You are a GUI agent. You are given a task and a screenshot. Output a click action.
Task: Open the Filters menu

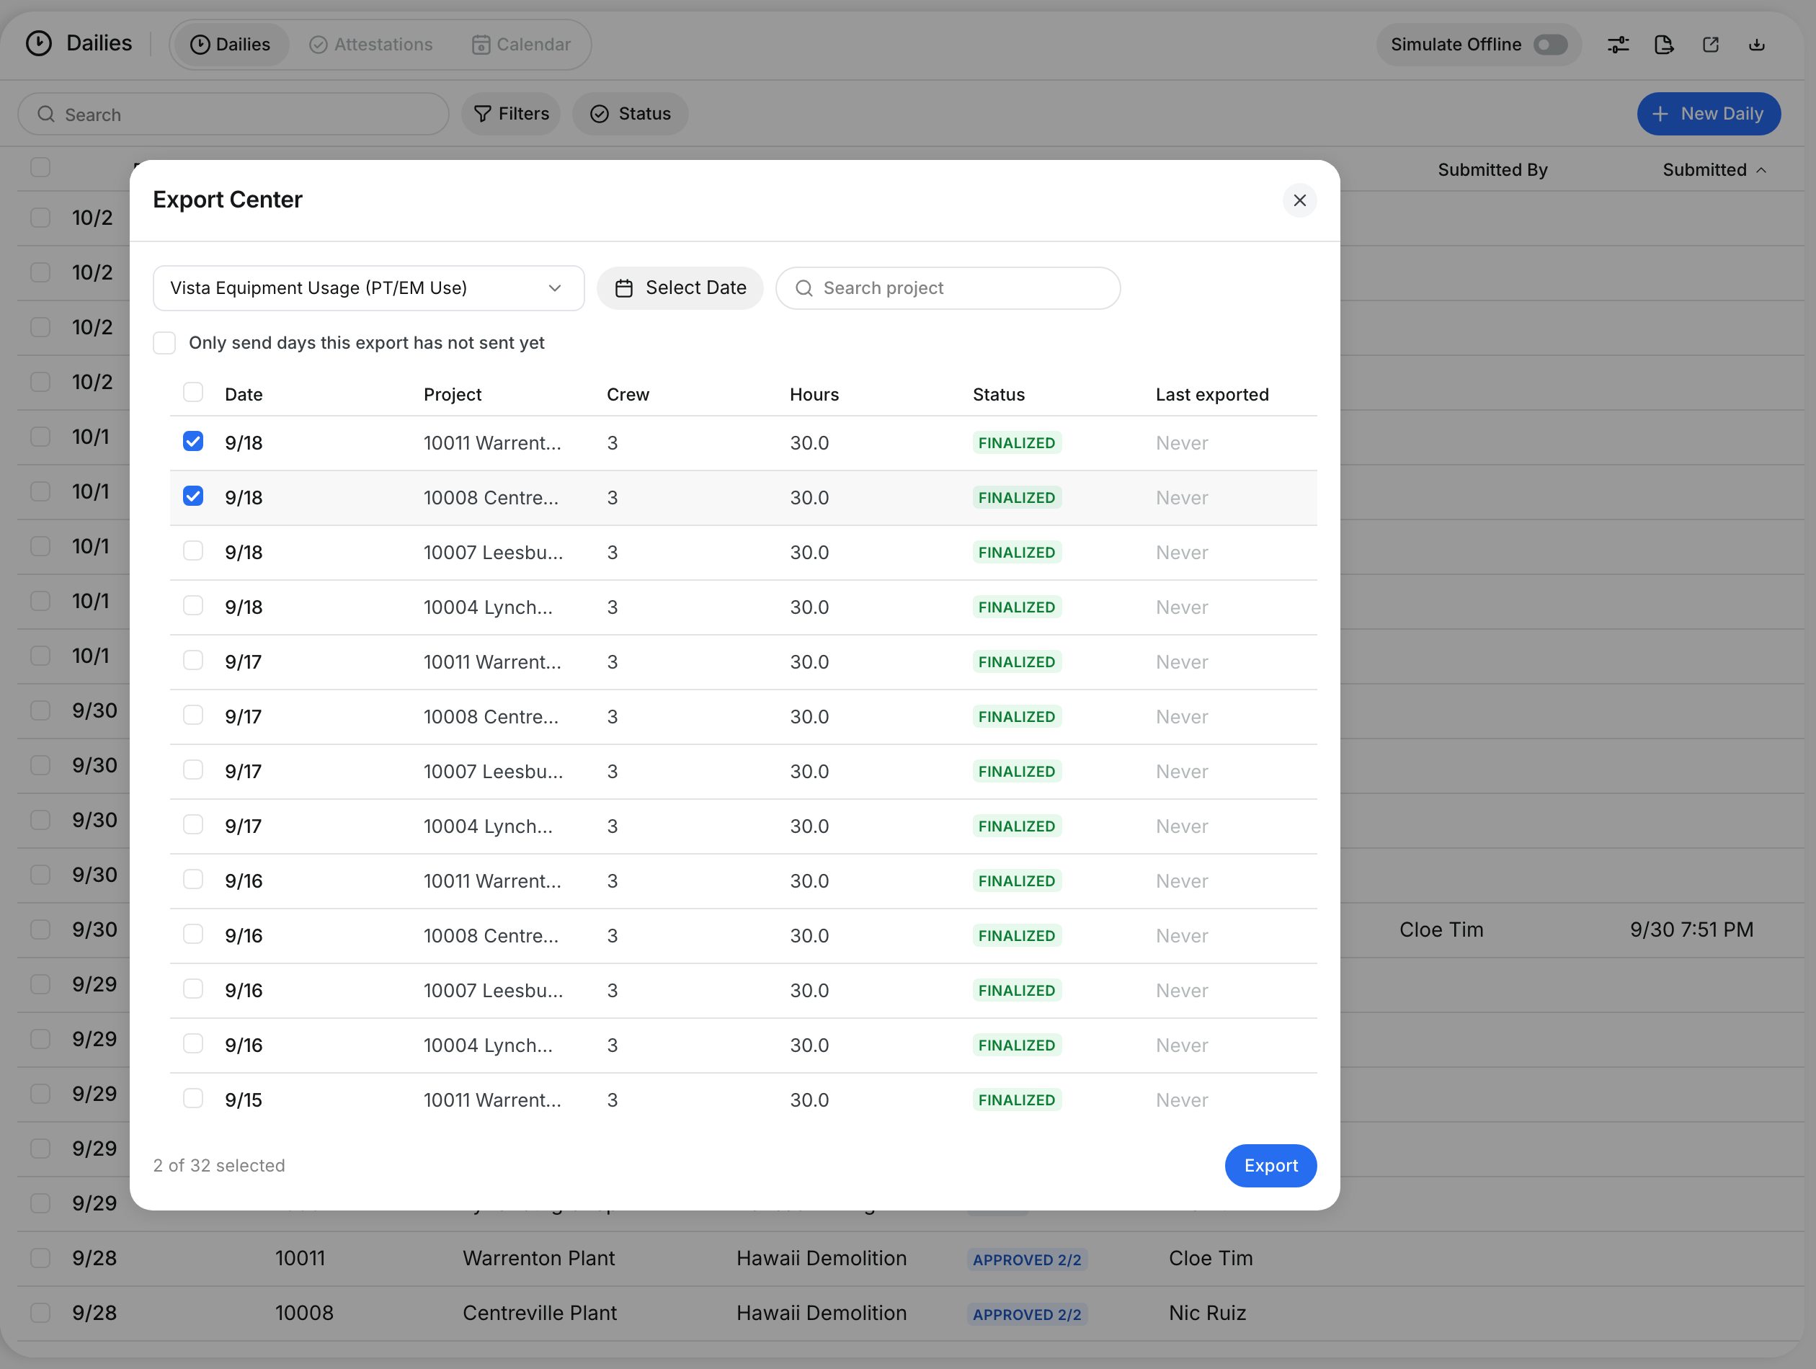point(511,114)
